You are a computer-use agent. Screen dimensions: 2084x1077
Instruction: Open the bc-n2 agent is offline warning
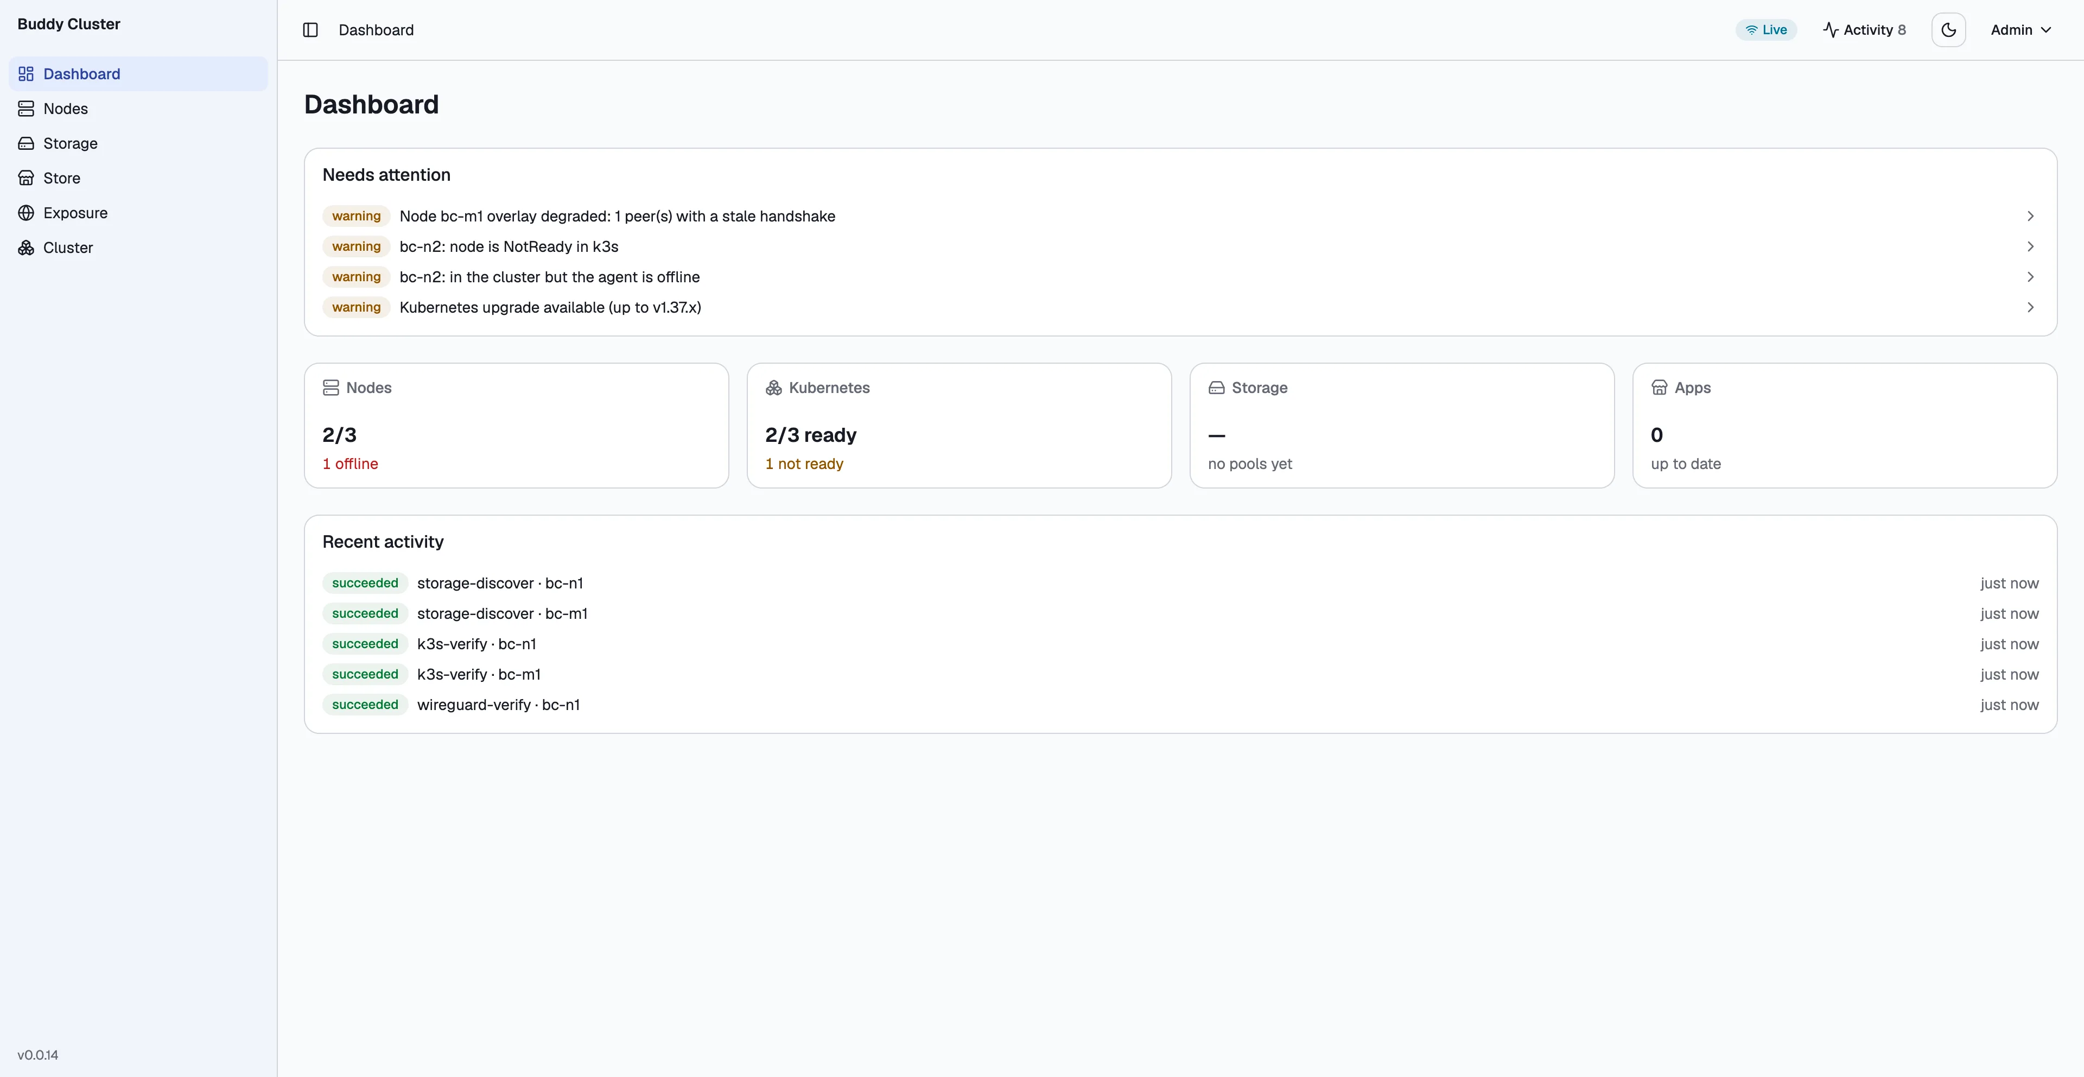(x=1180, y=277)
